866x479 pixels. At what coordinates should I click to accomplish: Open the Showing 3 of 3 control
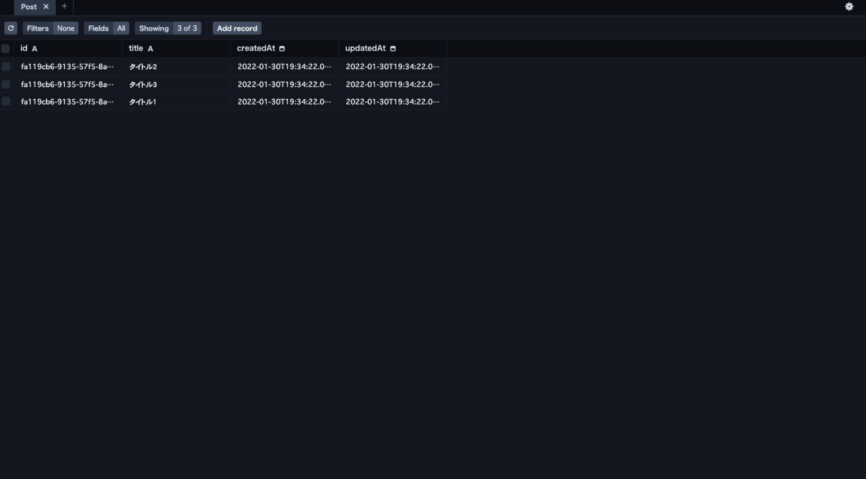click(x=168, y=28)
